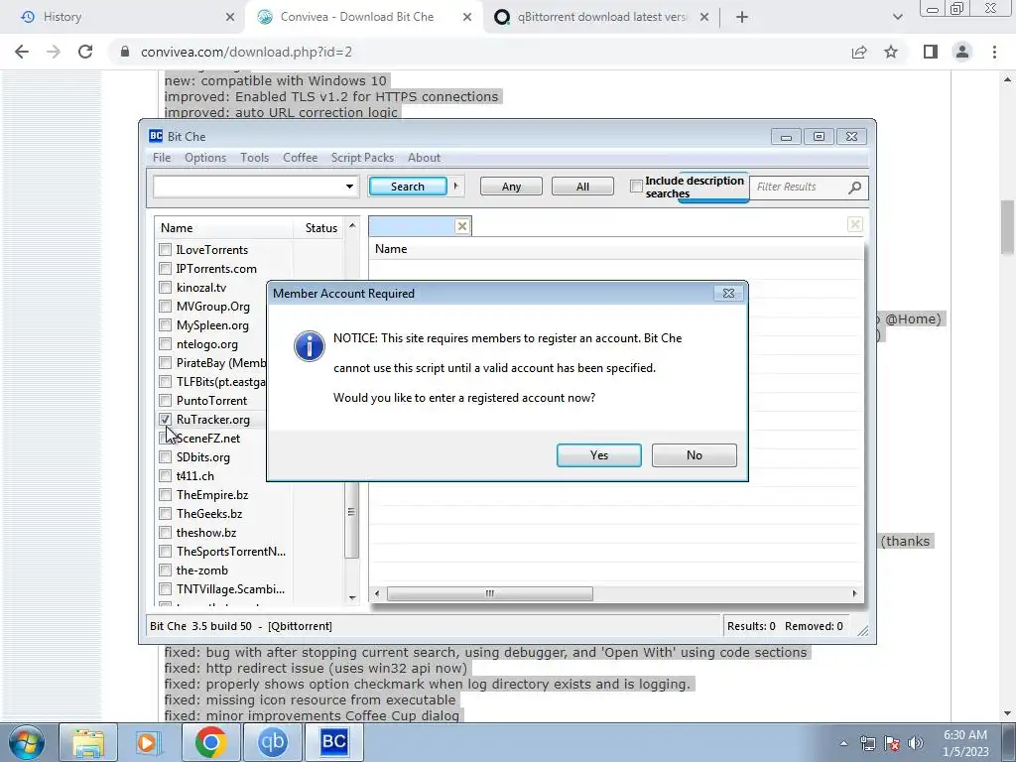1016x762 pixels.
Task: Close the empty results tab with X
Action: [462, 226]
